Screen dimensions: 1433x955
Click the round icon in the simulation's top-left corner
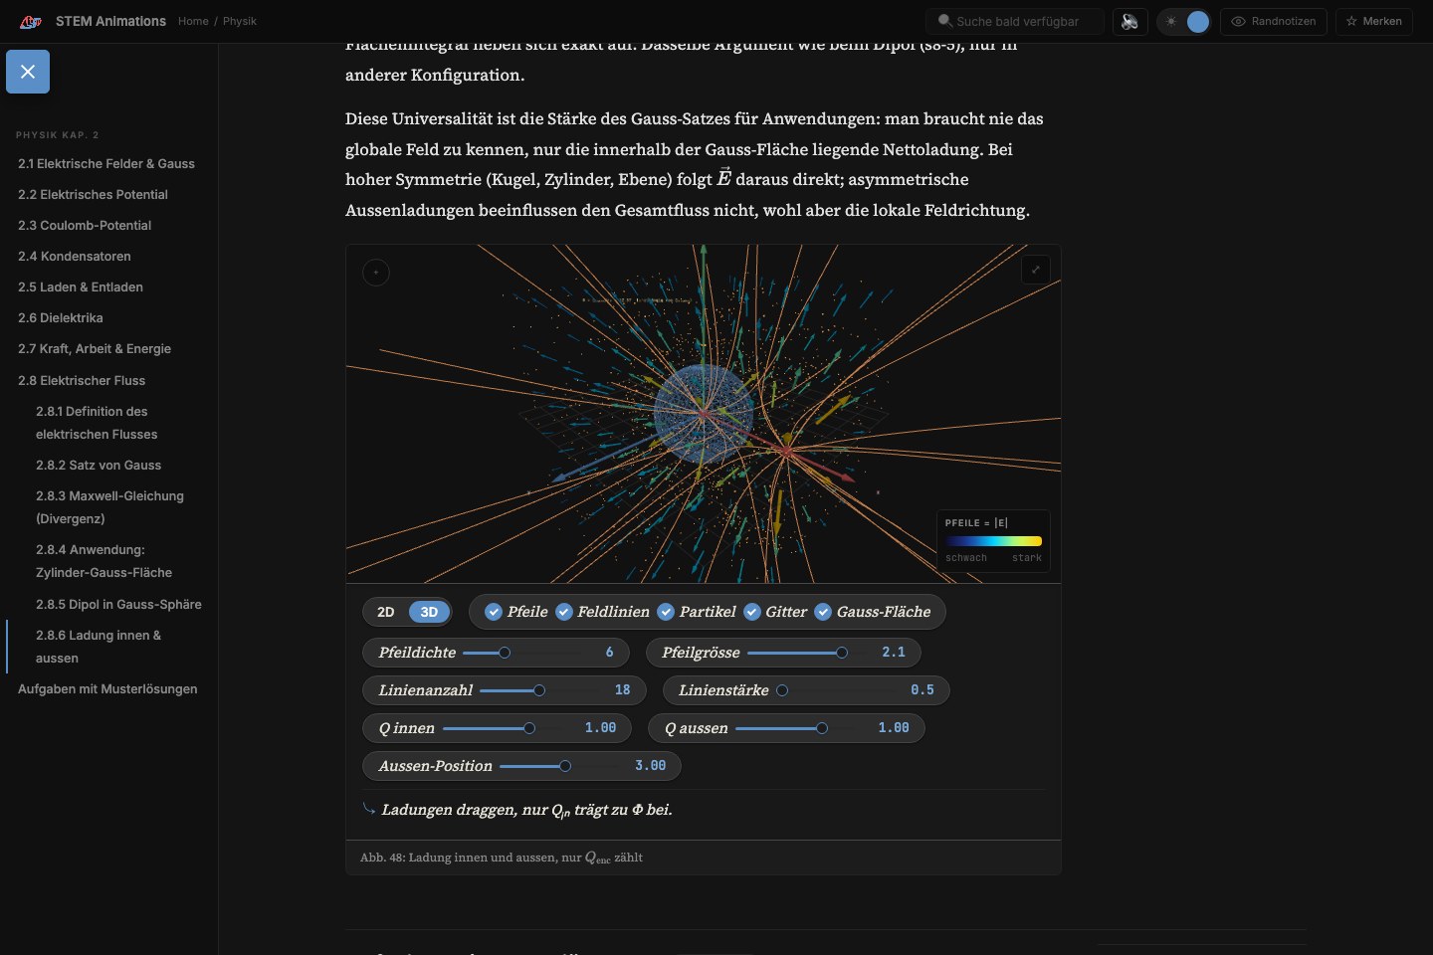pyautogui.click(x=376, y=273)
